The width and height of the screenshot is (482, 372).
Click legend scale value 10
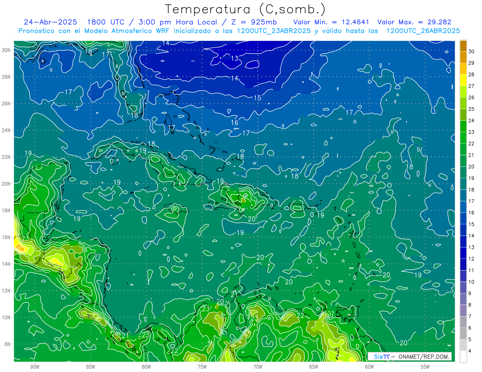472,282
